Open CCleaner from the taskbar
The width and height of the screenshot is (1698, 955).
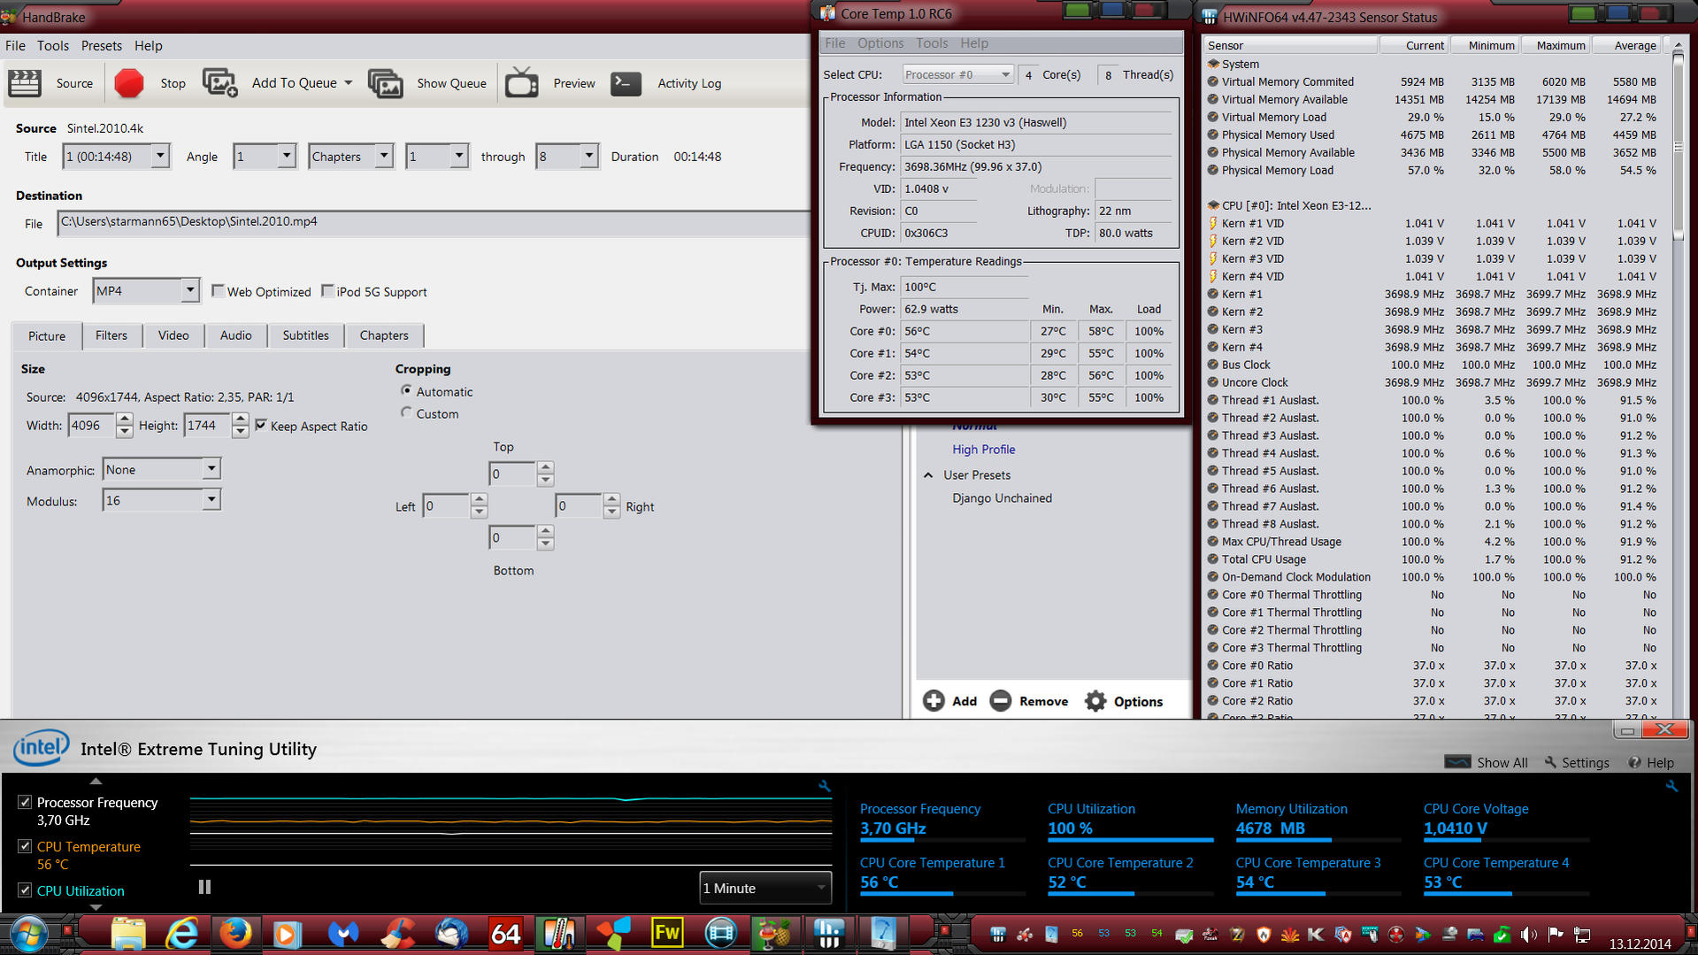coord(398,934)
